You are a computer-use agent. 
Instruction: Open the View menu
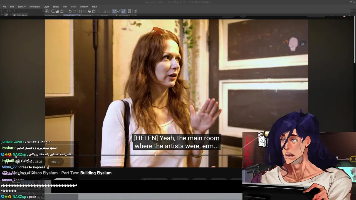[65, 7]
